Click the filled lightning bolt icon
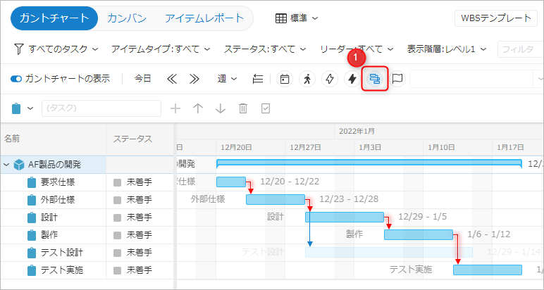This screenshot has width=544, height=290. tap(352, 79)
